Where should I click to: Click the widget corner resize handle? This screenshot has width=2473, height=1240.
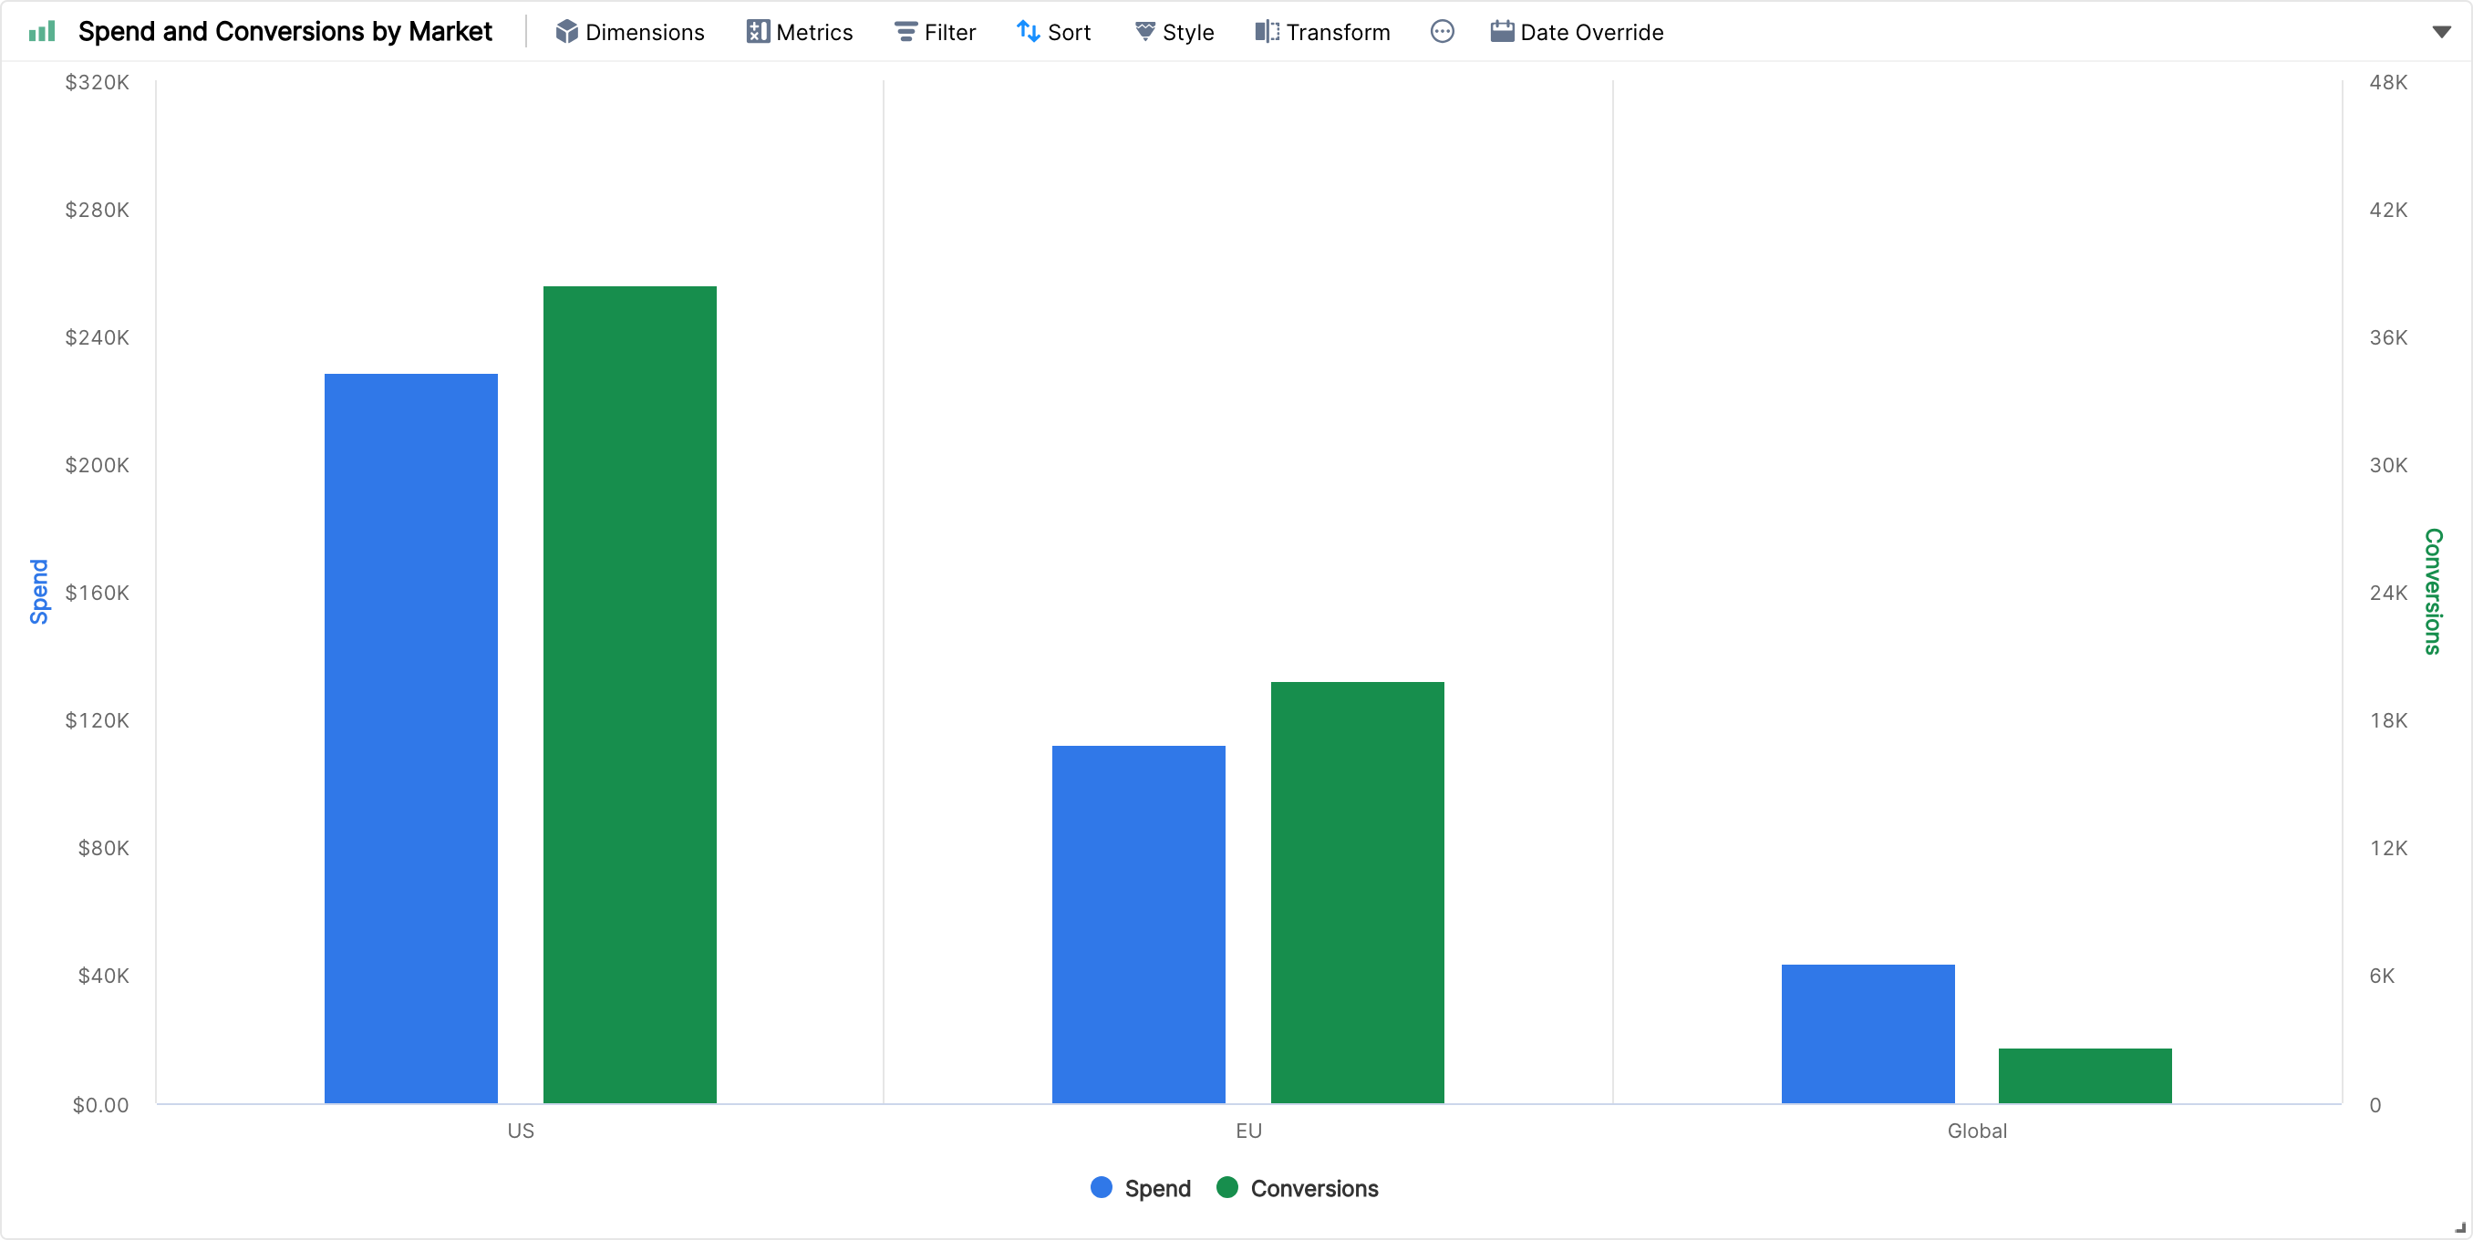[2459, 1227]
